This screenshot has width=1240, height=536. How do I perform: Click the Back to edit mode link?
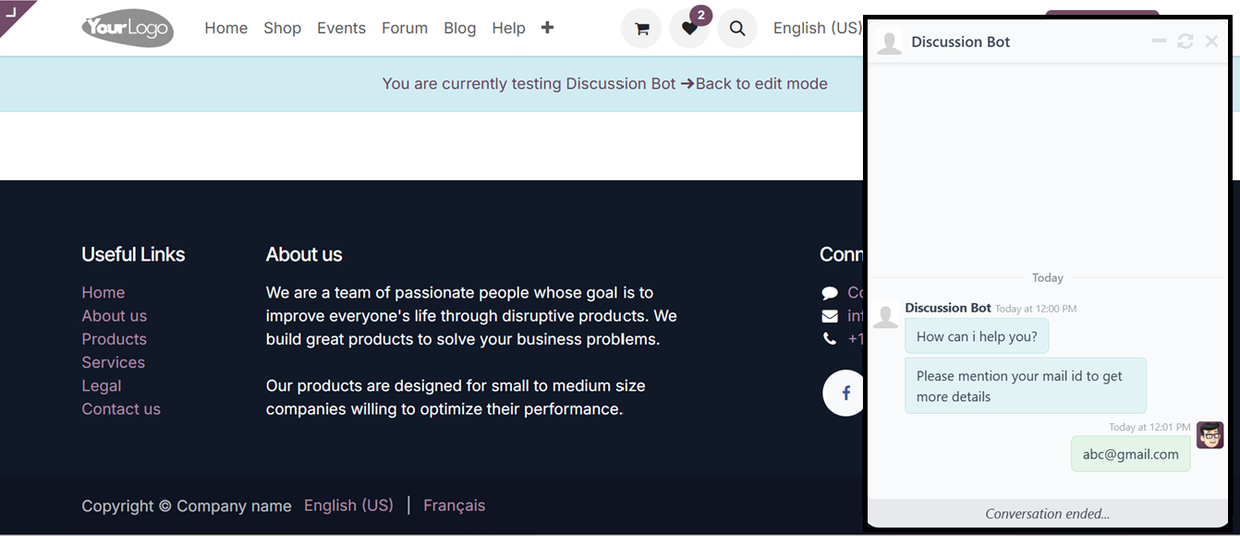point(760,83)
